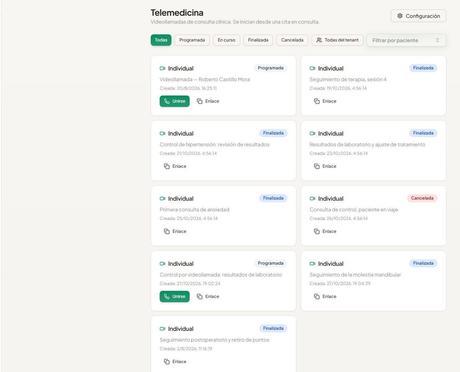The height and width of the screenshot is (372, 460).
Task: Click "Control de hipertensión: revisión de resultados" text
Action: 214,145
